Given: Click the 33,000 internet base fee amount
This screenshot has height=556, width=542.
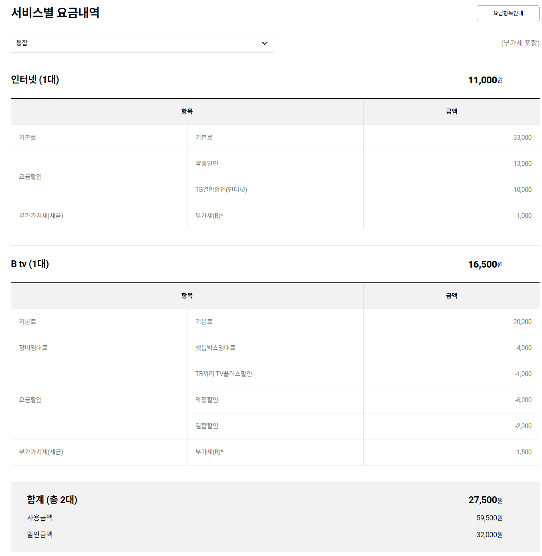Looking at the screenshot, I should click(522, 138).
